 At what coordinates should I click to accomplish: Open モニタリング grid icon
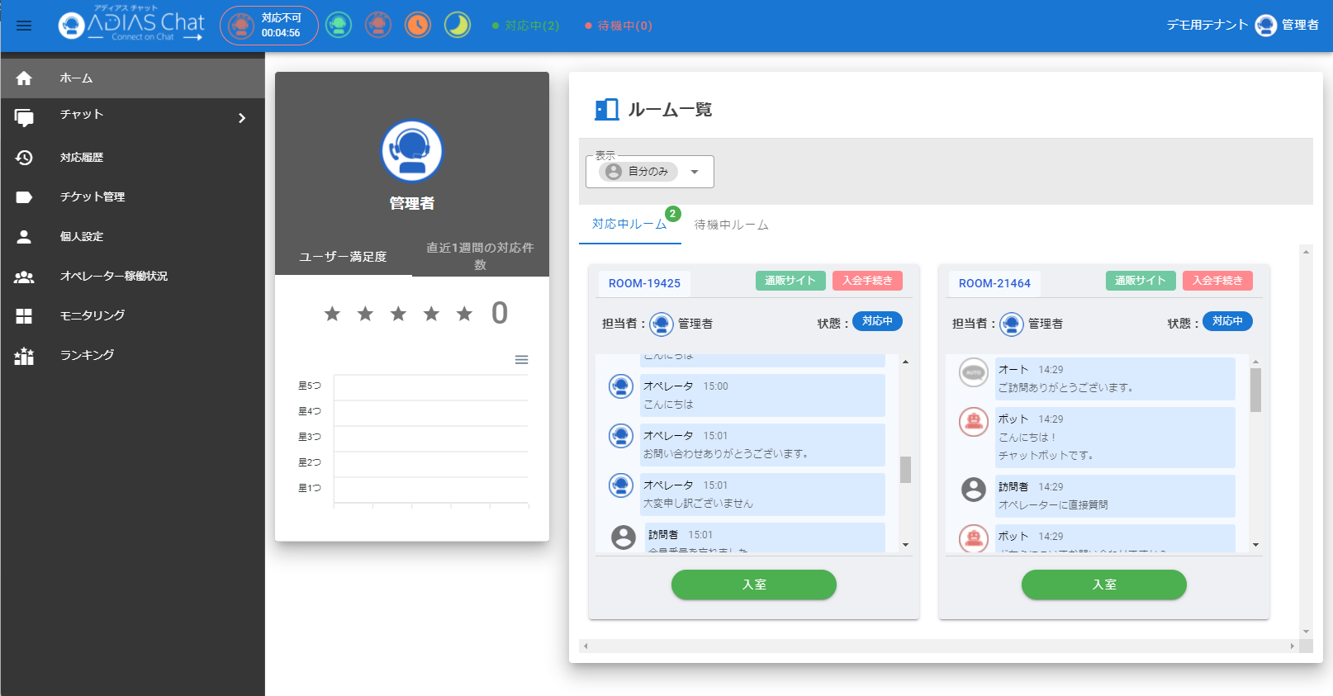(24, 316)
